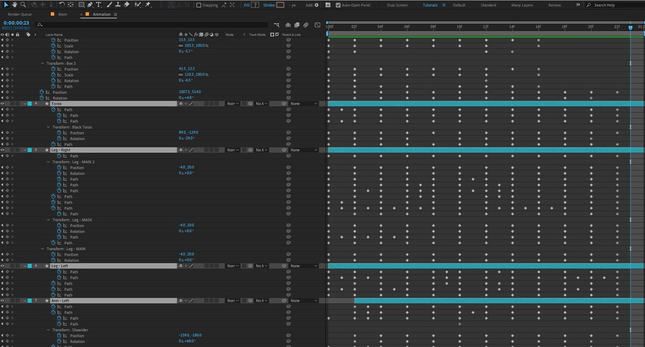
Task: Select the Brush tool
Action: pos(109,4)
